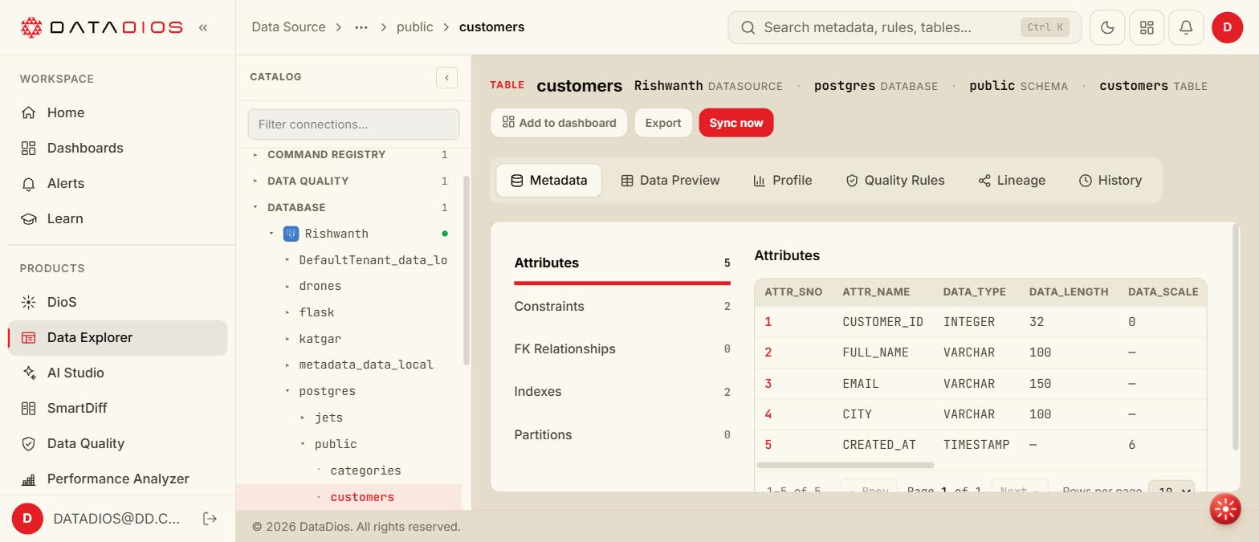This screenshot has width=1259, height=542.
Task: Expand jets schema node
Action: (x=304, y=418)
